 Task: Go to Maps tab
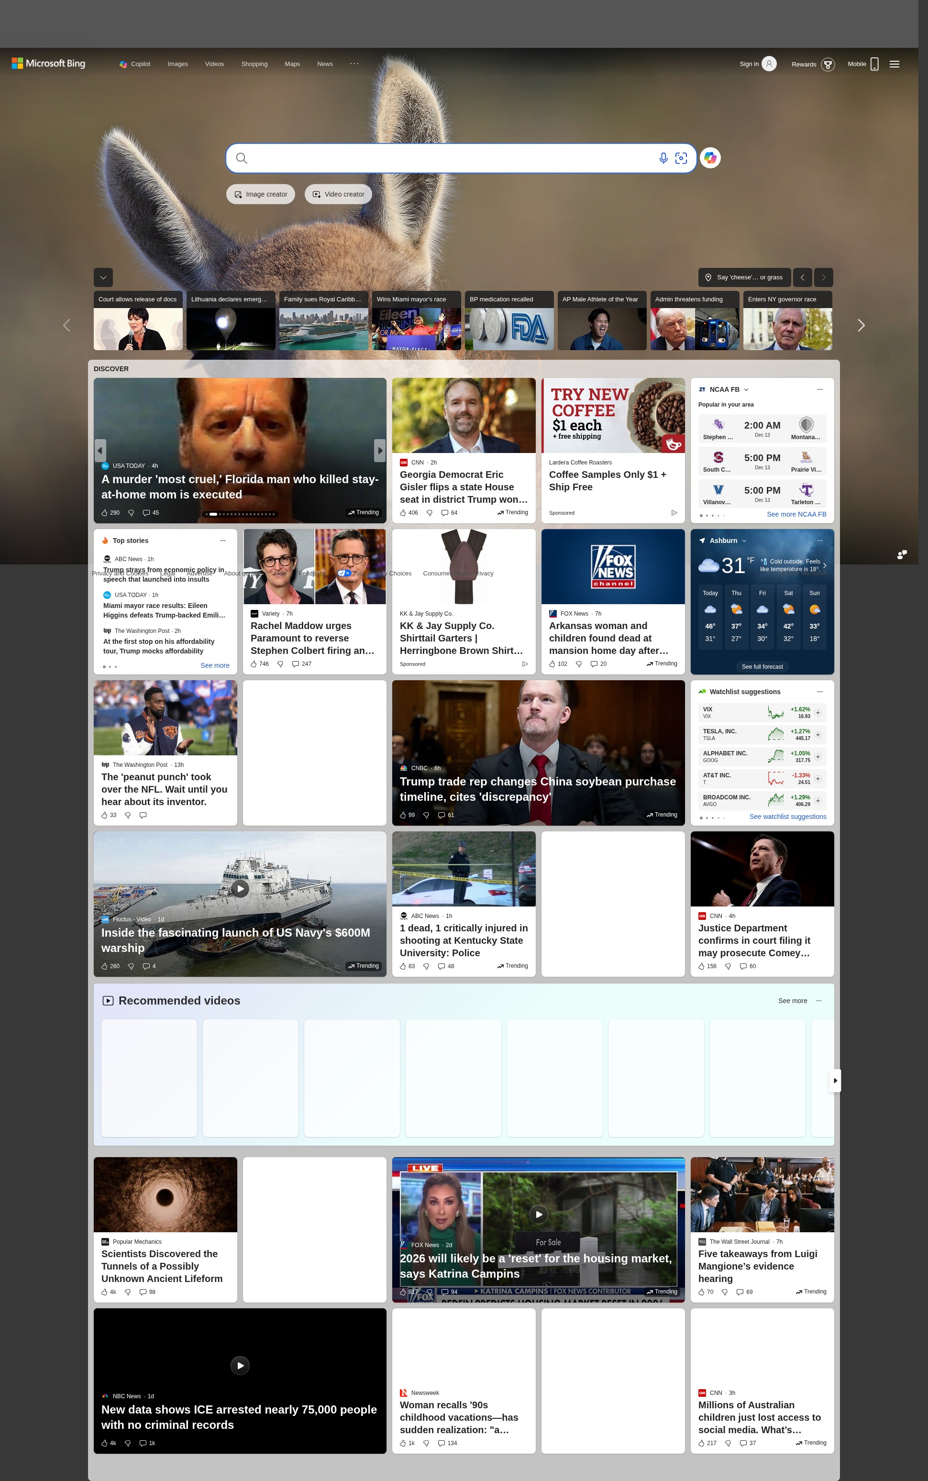coord(292,64)
